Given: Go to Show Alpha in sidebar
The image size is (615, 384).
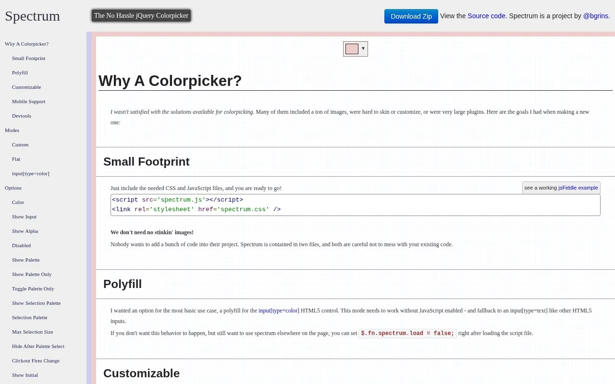Looking at the screenshot, I should 25,231.
